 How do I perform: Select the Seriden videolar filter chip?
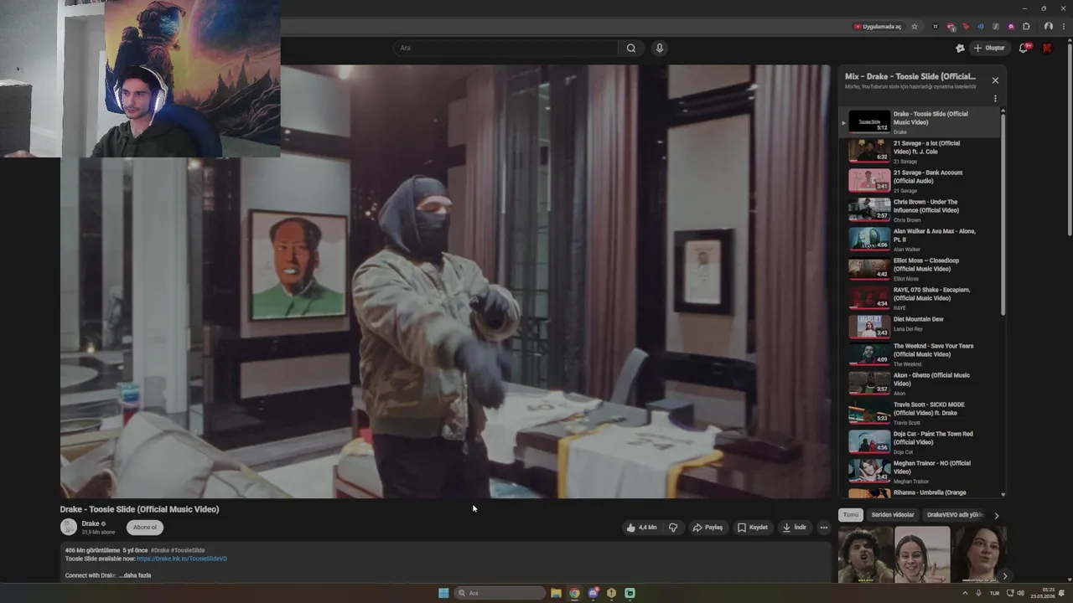click(x=893, y=515)
